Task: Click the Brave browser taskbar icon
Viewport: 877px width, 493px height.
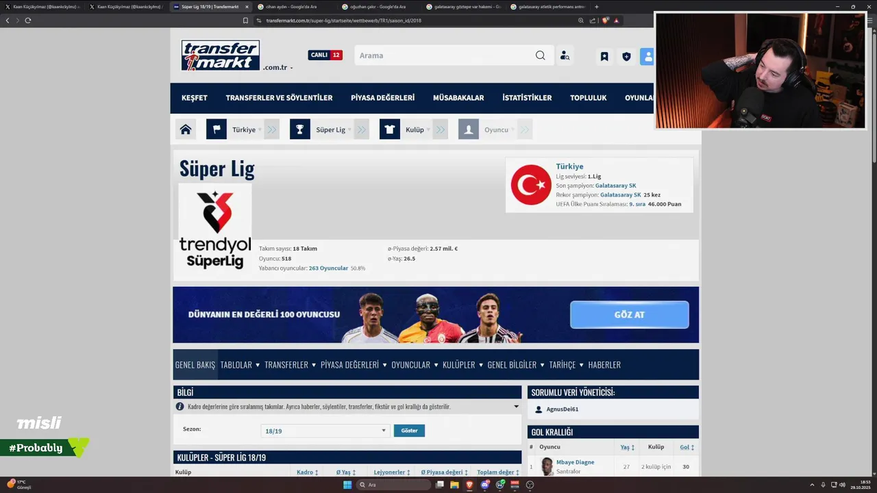Action: point(470,485)
